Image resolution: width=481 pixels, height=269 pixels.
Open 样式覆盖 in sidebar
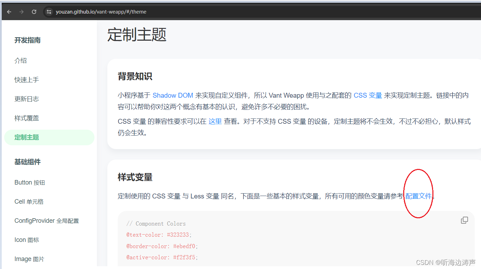coord(27,118)
